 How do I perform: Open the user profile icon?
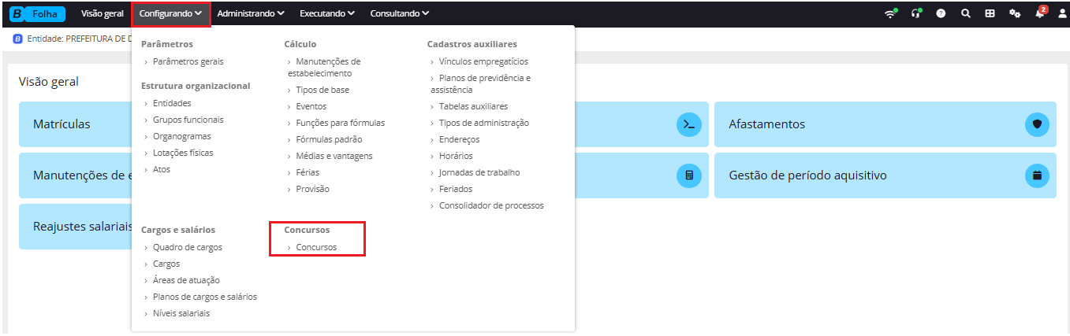click(x=1062, y=13)
